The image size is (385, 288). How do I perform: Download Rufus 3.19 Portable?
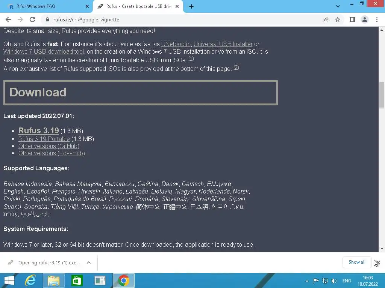[x=44, y=139]
